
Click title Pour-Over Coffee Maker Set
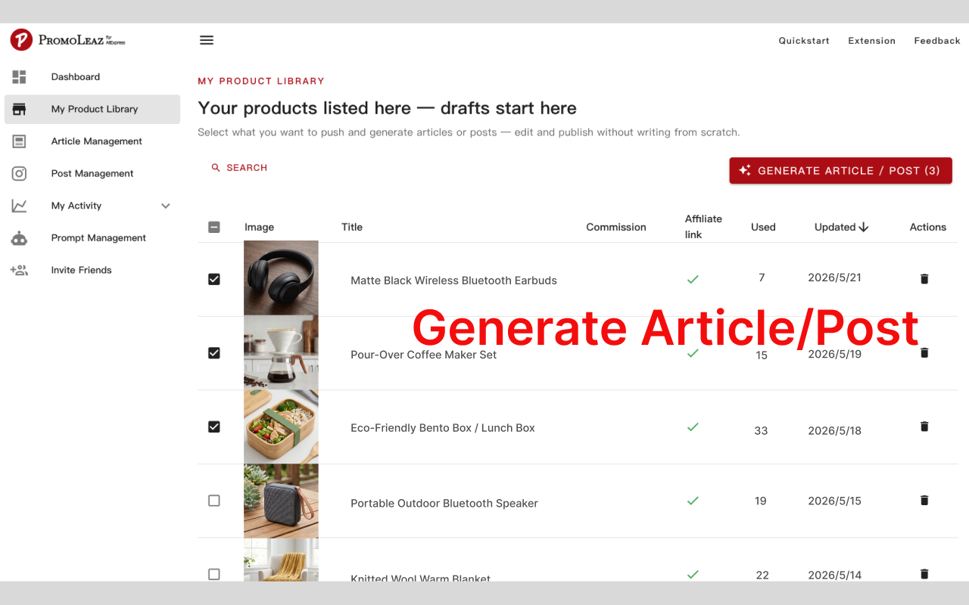coord(423,355)
